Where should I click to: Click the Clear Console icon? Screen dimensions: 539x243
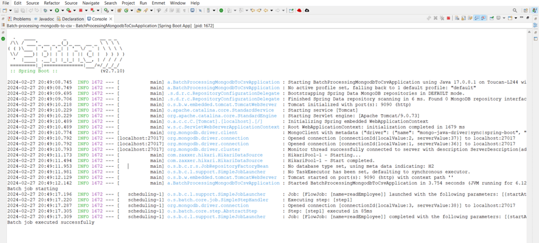[457, 18]
